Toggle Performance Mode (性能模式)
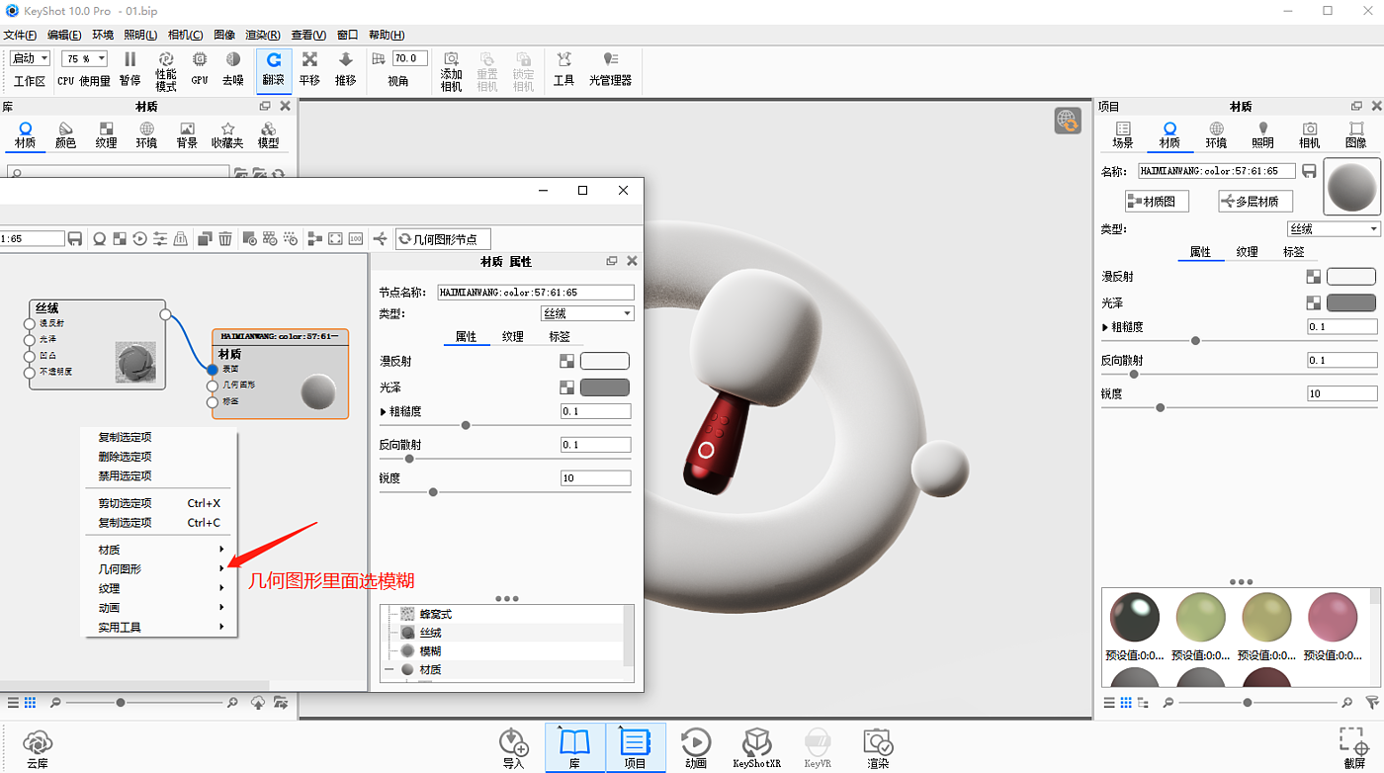 [x=165, y=69]
